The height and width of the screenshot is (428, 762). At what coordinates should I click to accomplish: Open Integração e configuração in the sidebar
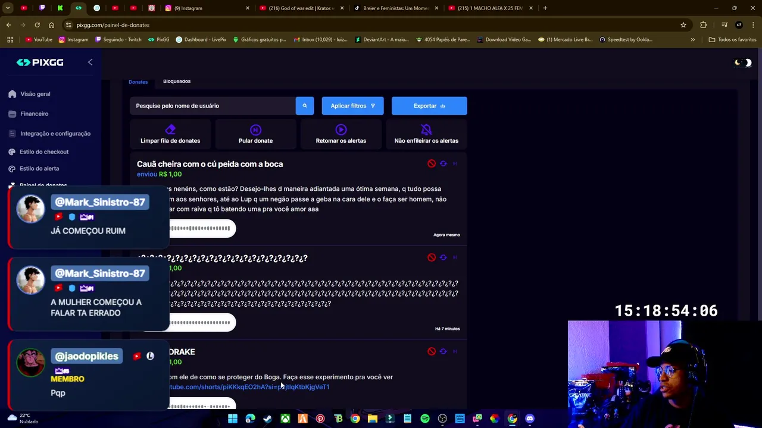pos(55,134)
